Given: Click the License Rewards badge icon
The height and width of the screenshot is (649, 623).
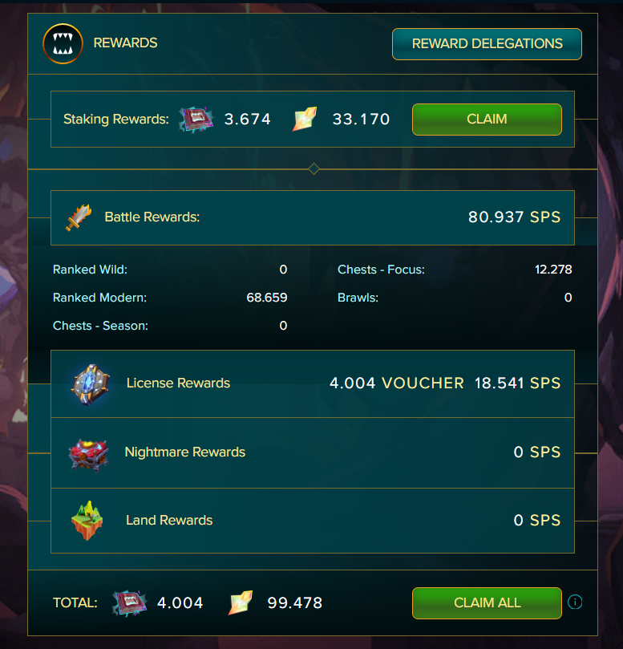Looking at the screenshot, I should 91,384.
